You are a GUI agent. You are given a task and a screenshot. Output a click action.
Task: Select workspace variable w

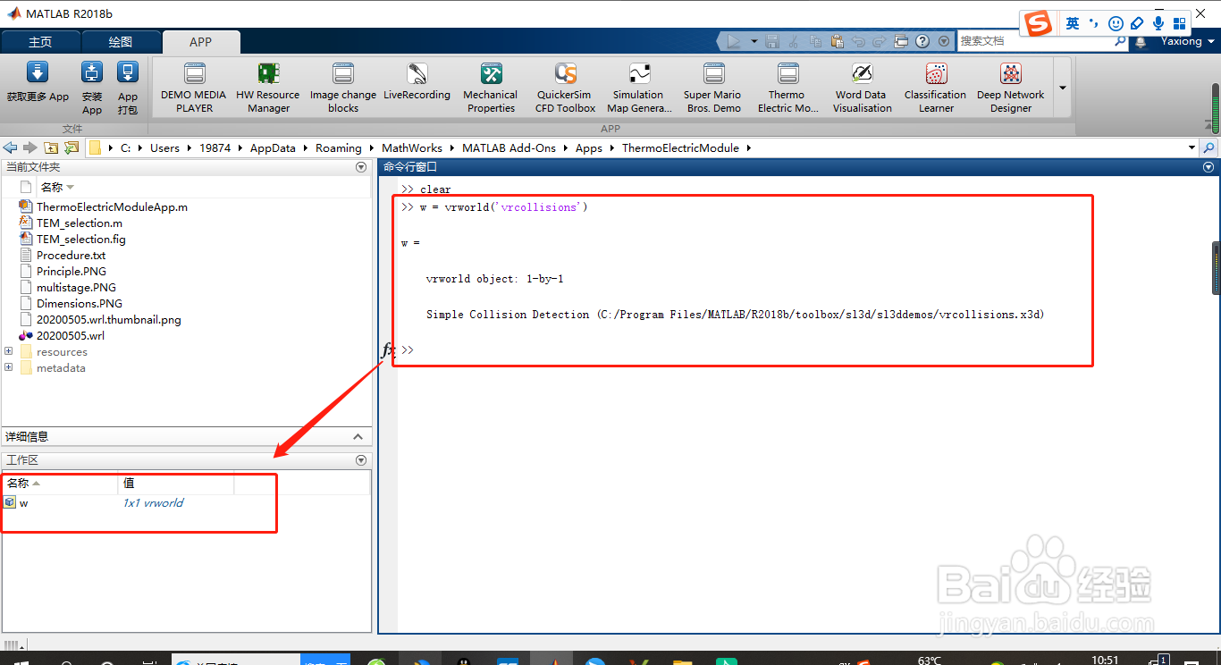[x=23, y=502]
